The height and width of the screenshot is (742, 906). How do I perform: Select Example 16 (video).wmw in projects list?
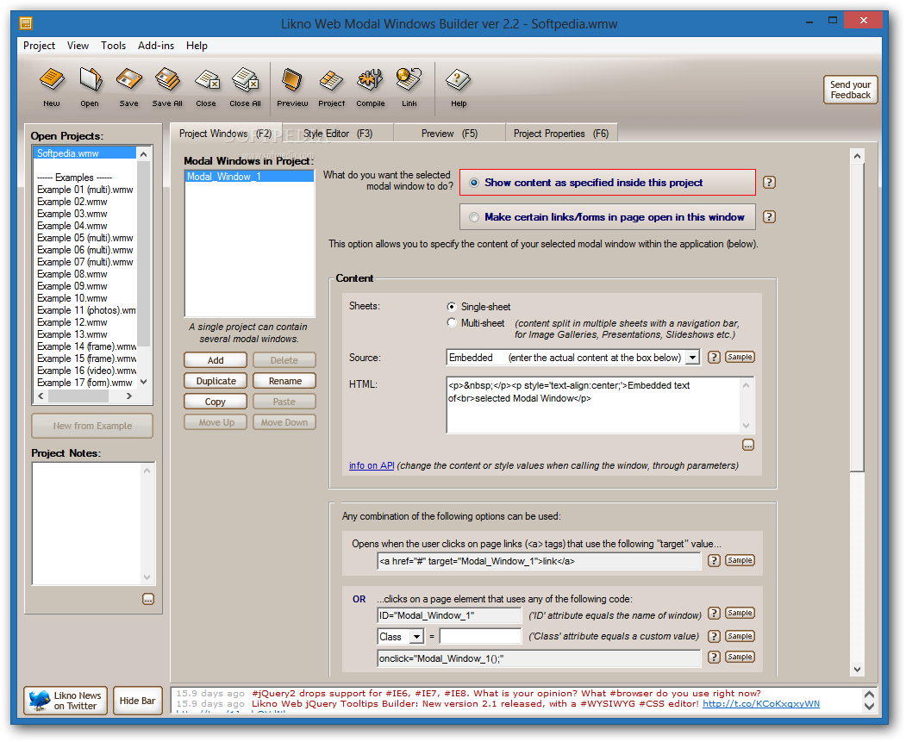pos(85,371)
